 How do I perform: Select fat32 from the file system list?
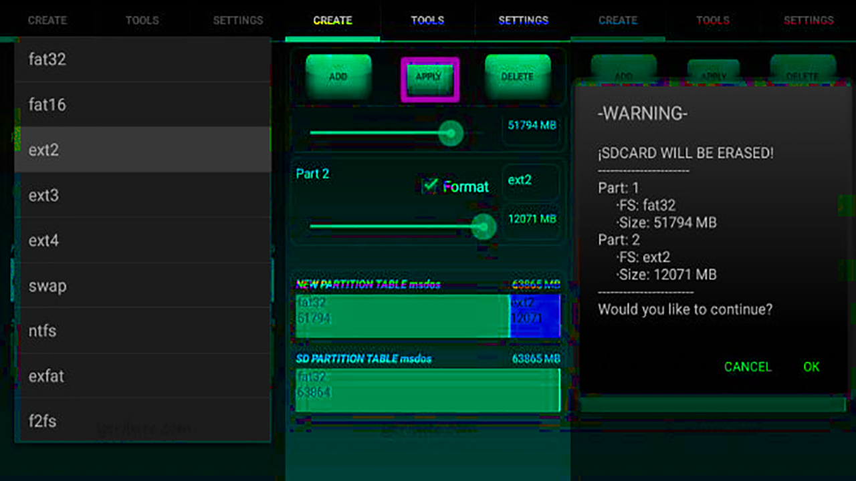tap(142, 59)
